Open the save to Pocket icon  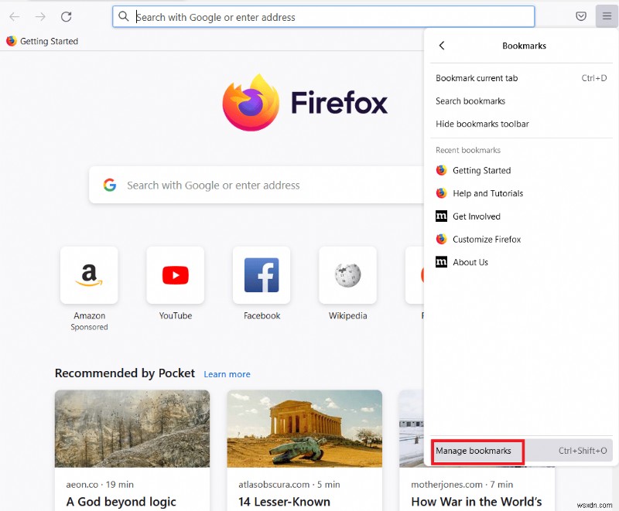[581, 16]
